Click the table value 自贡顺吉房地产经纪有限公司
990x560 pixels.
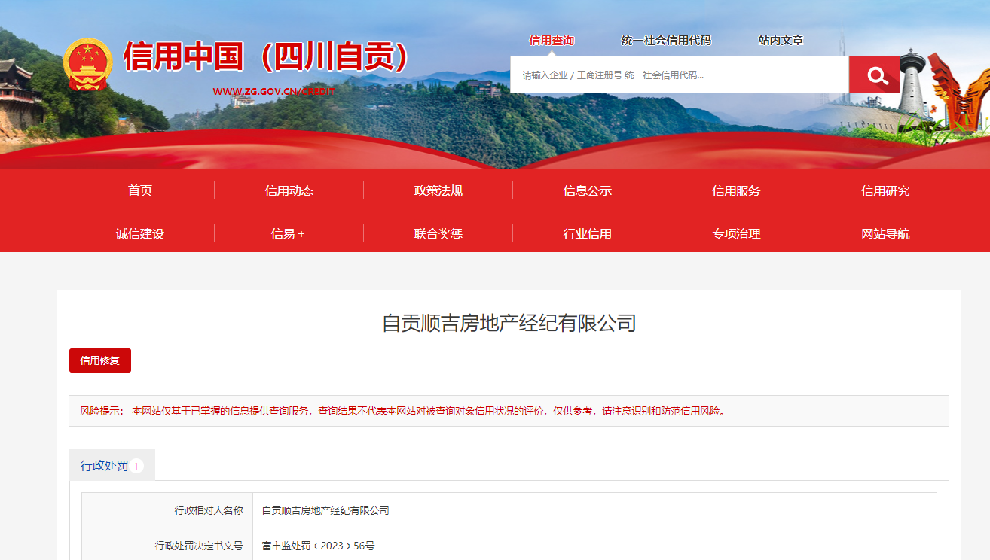[x=325, y=510]
